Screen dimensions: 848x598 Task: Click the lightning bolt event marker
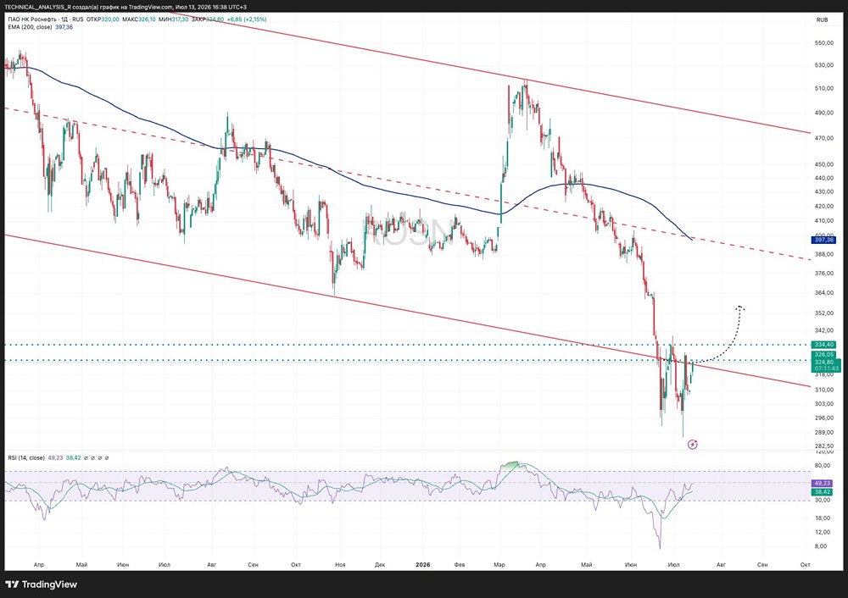point(692,445)
